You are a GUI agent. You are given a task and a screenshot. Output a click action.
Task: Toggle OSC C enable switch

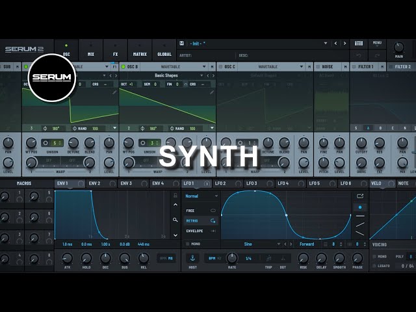coord(220,66)
